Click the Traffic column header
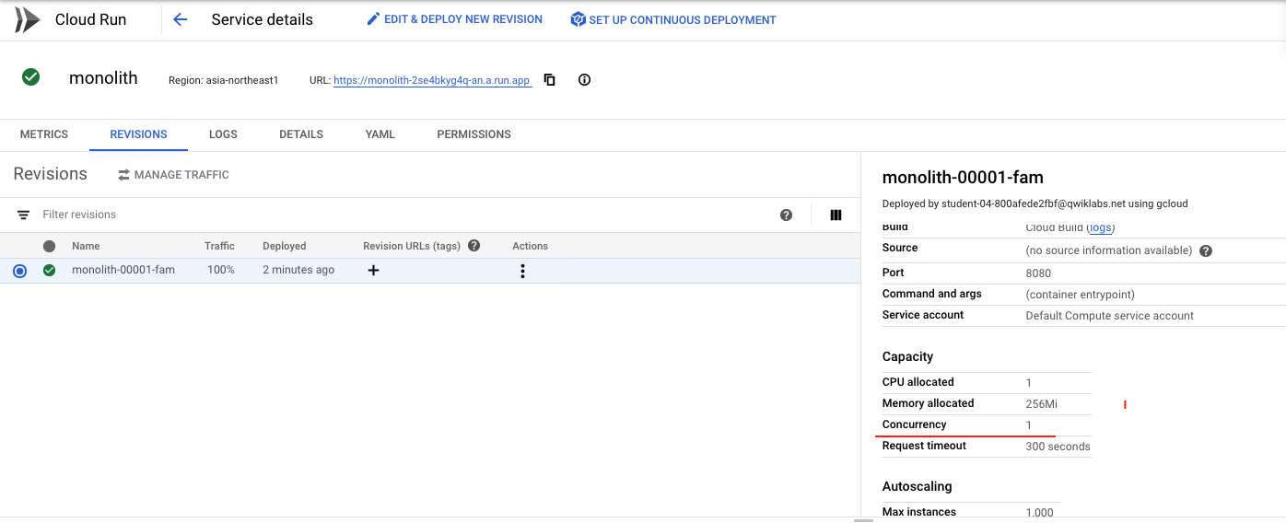Viewport: 1286px width, 523px height. point(219,246)
